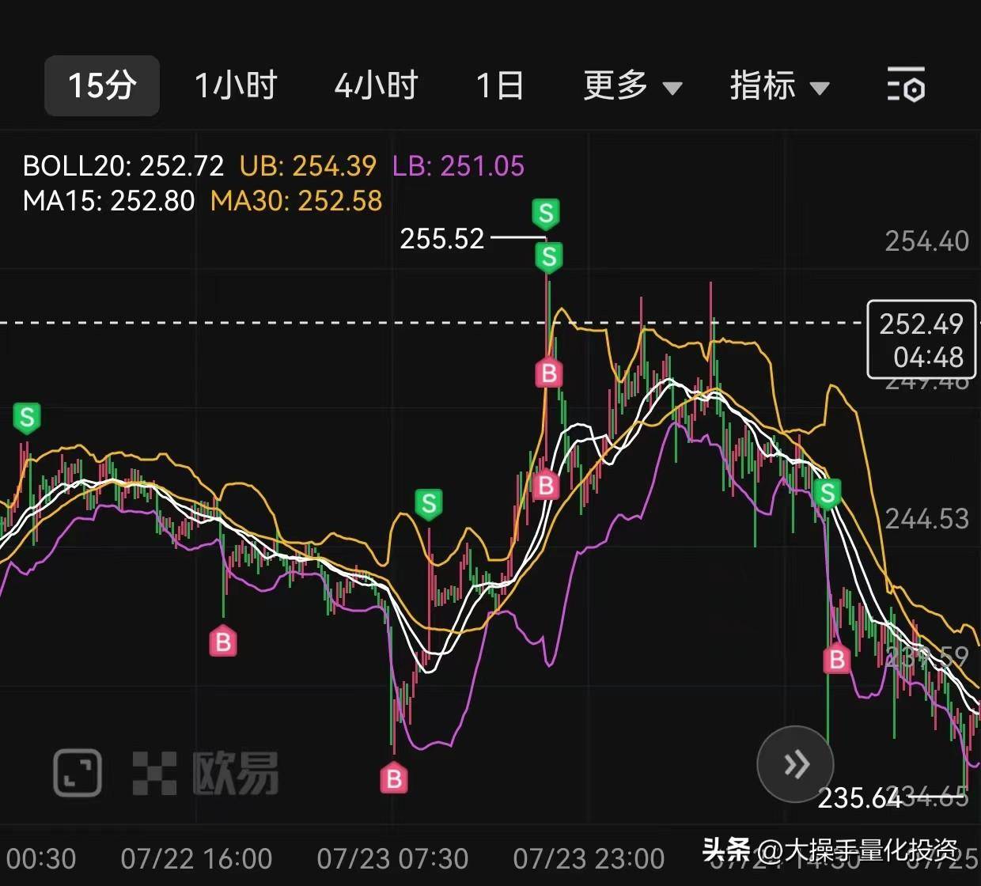
Task: Tap the S marker above 255.52 peak
Action: [546, 214]
